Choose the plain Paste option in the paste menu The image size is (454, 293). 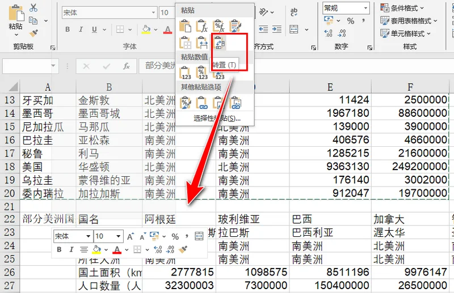[185, 26]
